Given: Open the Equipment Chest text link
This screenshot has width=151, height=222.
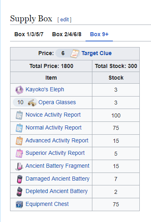Looking at the screenshot, I should click(x=47, y=204).
